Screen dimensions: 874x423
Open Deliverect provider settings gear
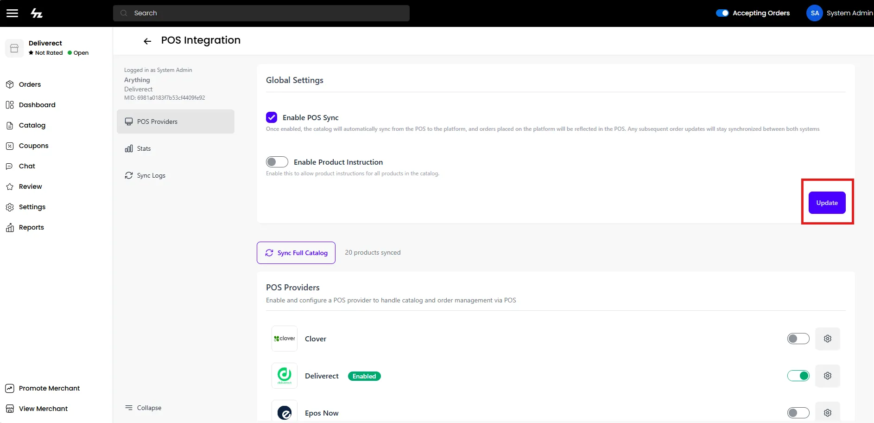coord(828,376)
